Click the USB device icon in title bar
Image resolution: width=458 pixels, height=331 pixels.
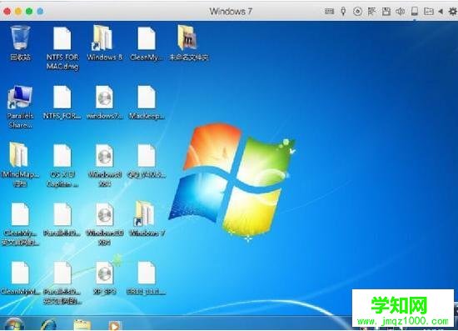coord(414,12)
